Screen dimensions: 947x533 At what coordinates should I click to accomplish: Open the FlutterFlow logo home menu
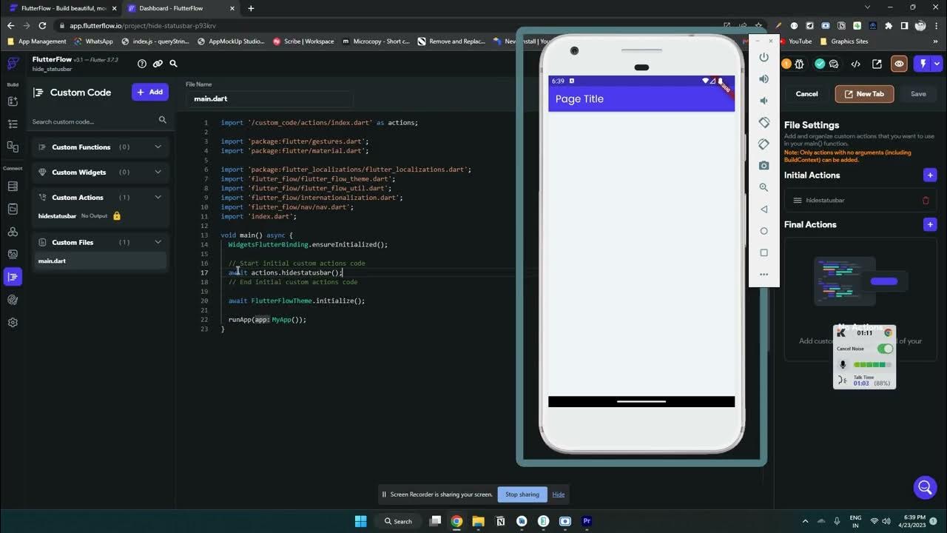pos(13,64)
